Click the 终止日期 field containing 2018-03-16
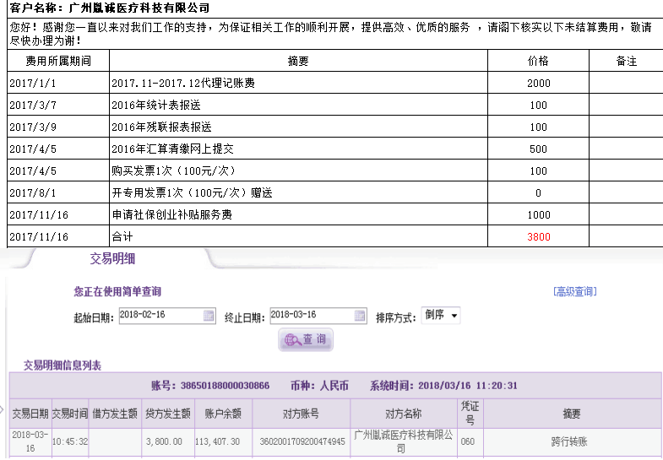 [x=318, y=316]
